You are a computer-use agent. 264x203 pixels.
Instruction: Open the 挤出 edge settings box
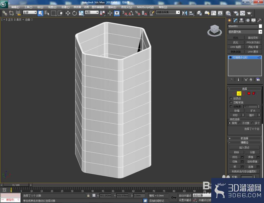[242, 157]
